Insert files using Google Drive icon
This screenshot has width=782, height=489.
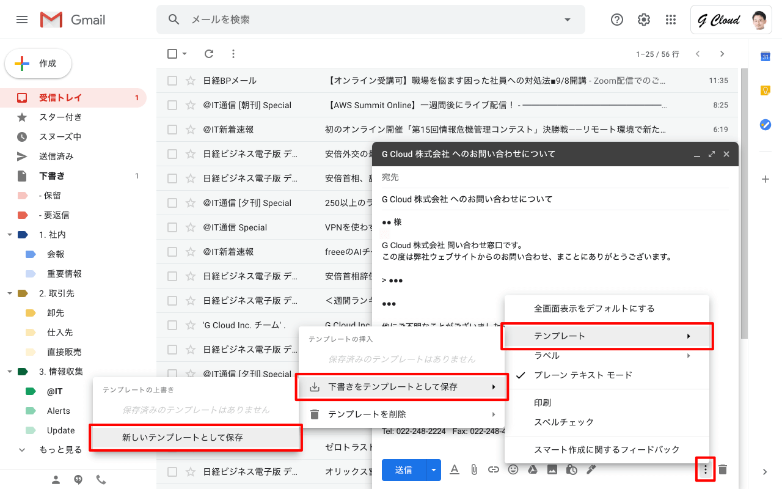tap(533, 469)
